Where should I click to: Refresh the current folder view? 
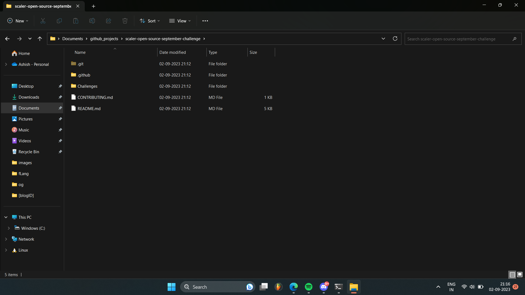(x=395, y=39)
